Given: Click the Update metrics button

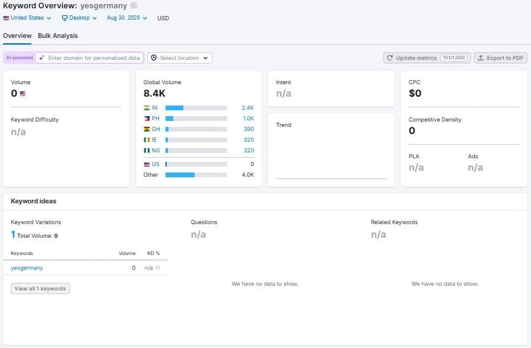Looking at the screenshot, I should 427,58.
